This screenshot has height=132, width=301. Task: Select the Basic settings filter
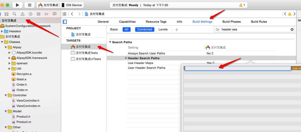[114, 30]
